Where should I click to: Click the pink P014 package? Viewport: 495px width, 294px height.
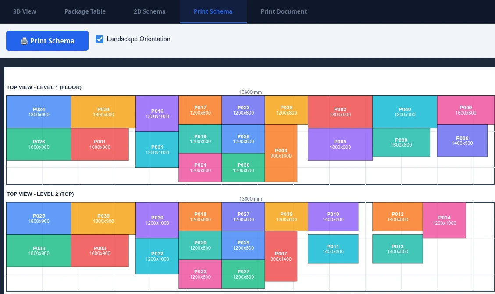click(x=444, y=220)
